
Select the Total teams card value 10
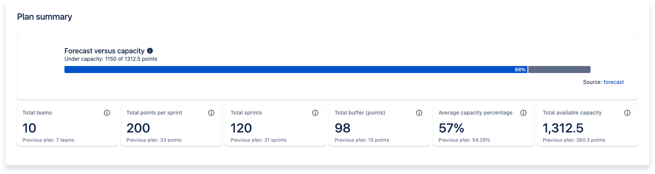(x=29, y=128)
